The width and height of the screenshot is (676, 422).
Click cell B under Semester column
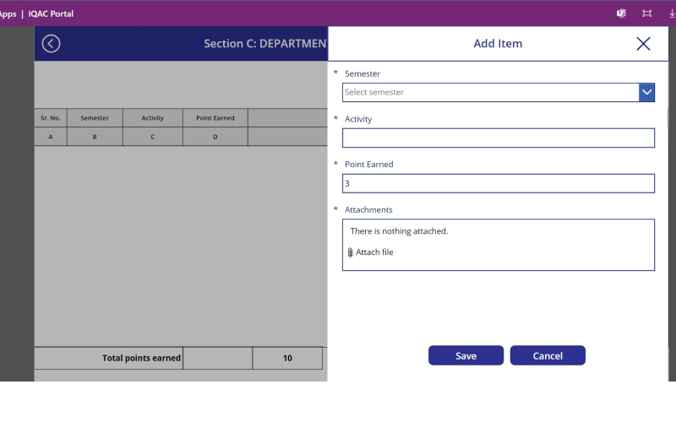point(95,137)
